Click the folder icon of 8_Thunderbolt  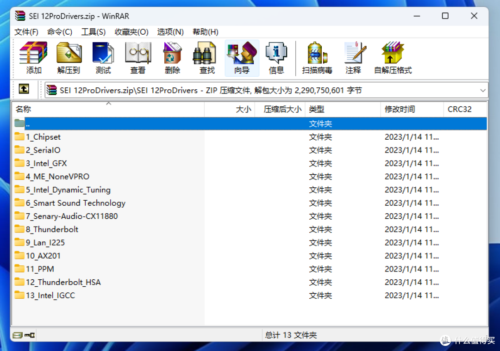click(x=19, y=229)
